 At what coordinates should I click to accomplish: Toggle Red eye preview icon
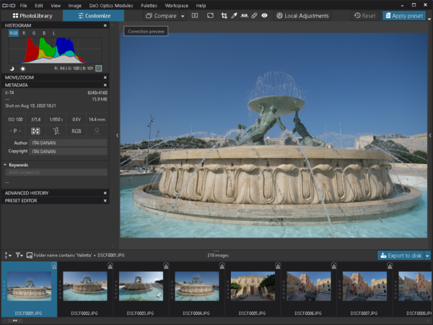click(x=264, y=15)
